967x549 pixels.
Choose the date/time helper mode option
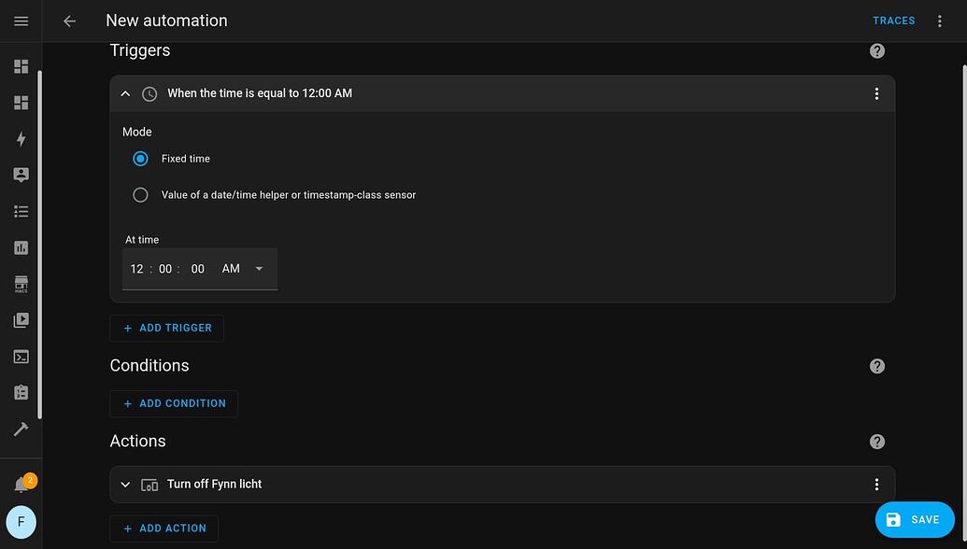click(140, 194)
